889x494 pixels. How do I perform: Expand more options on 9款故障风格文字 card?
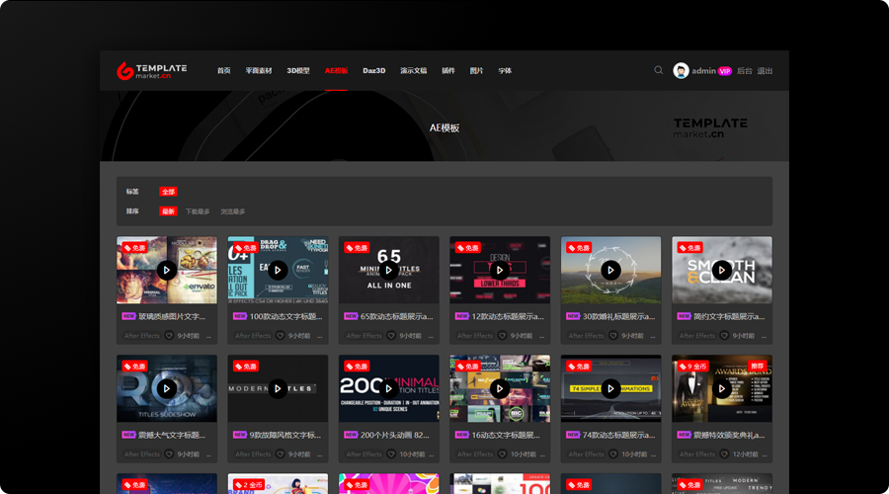click(x=320, y=454)
